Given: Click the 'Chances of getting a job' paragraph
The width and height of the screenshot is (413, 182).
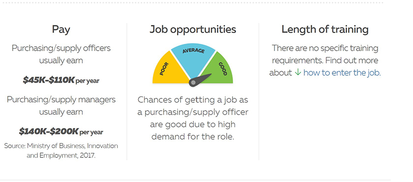Looking at the screenshot, I should (193, 118).
